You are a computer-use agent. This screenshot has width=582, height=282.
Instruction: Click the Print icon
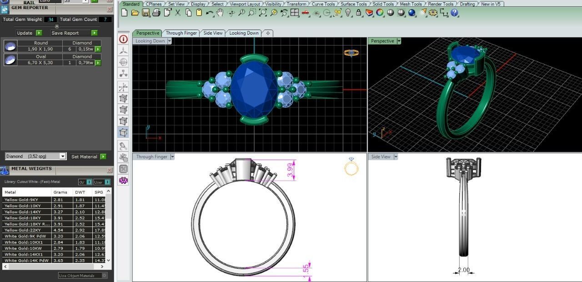coord(156,13)
